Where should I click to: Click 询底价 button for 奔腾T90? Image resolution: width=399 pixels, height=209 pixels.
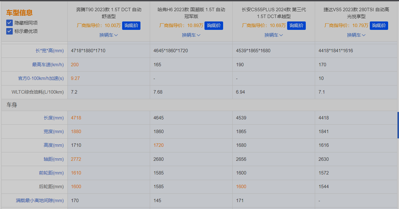click(x=131, y=26)
